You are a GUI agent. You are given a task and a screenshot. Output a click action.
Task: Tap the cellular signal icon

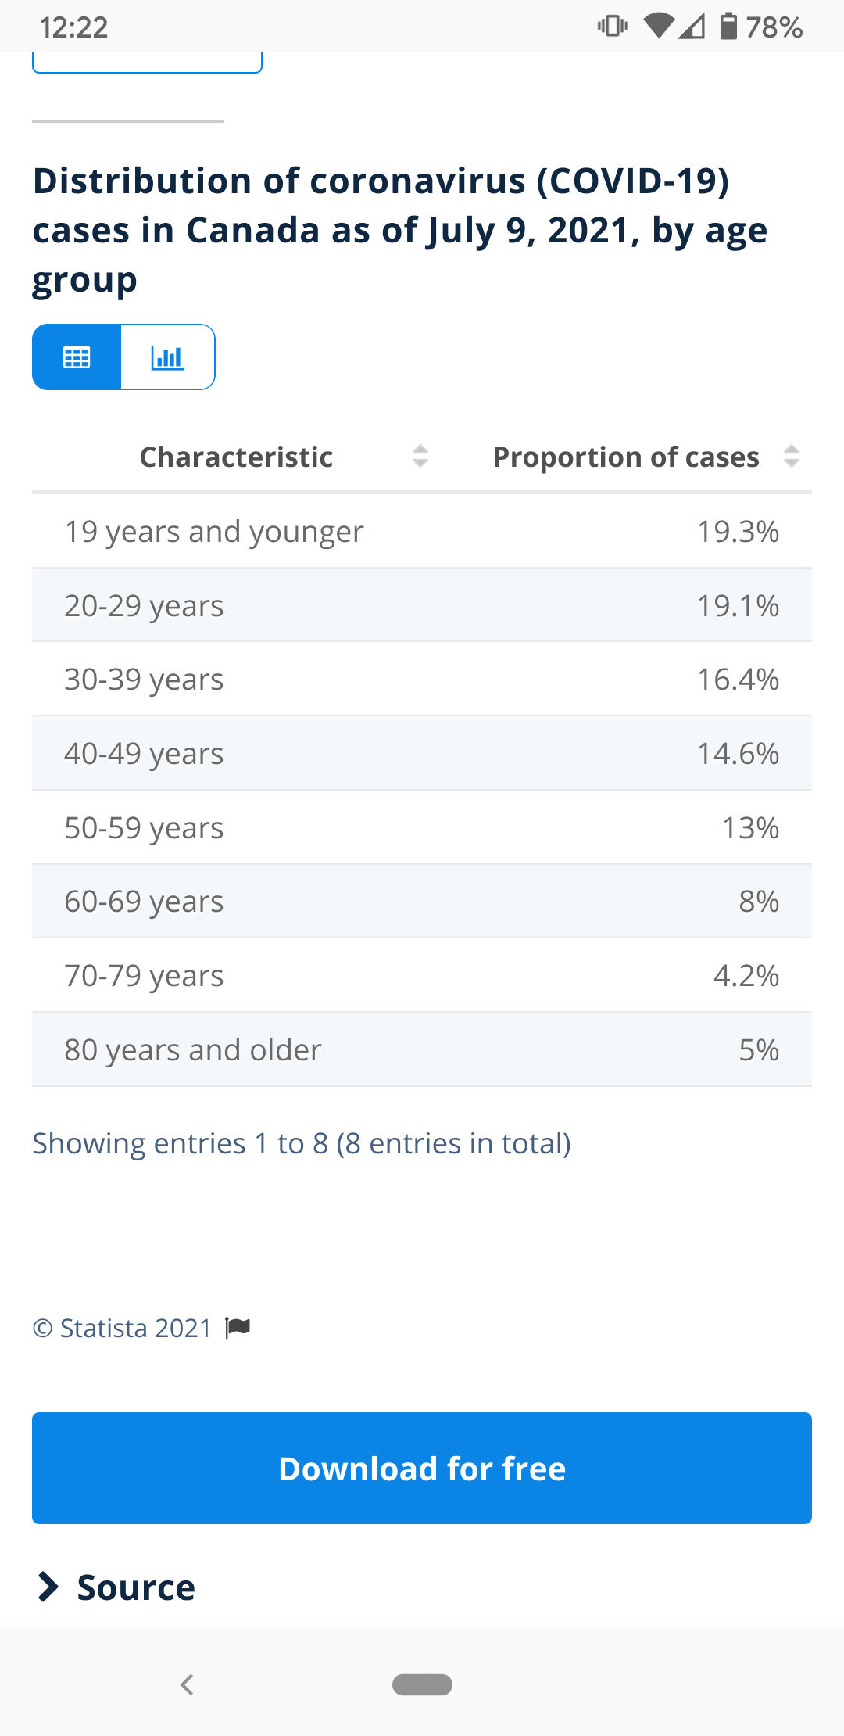pos(692,27)
